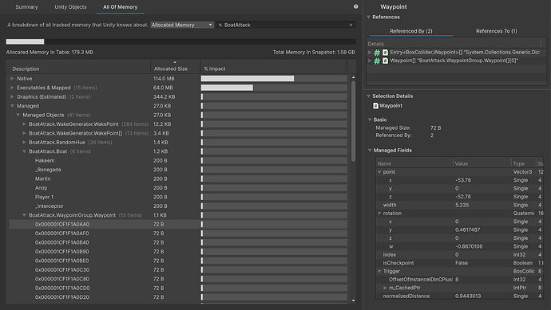
Task: Click the memory table vertical scrollbar
Action: click(353, 122)
